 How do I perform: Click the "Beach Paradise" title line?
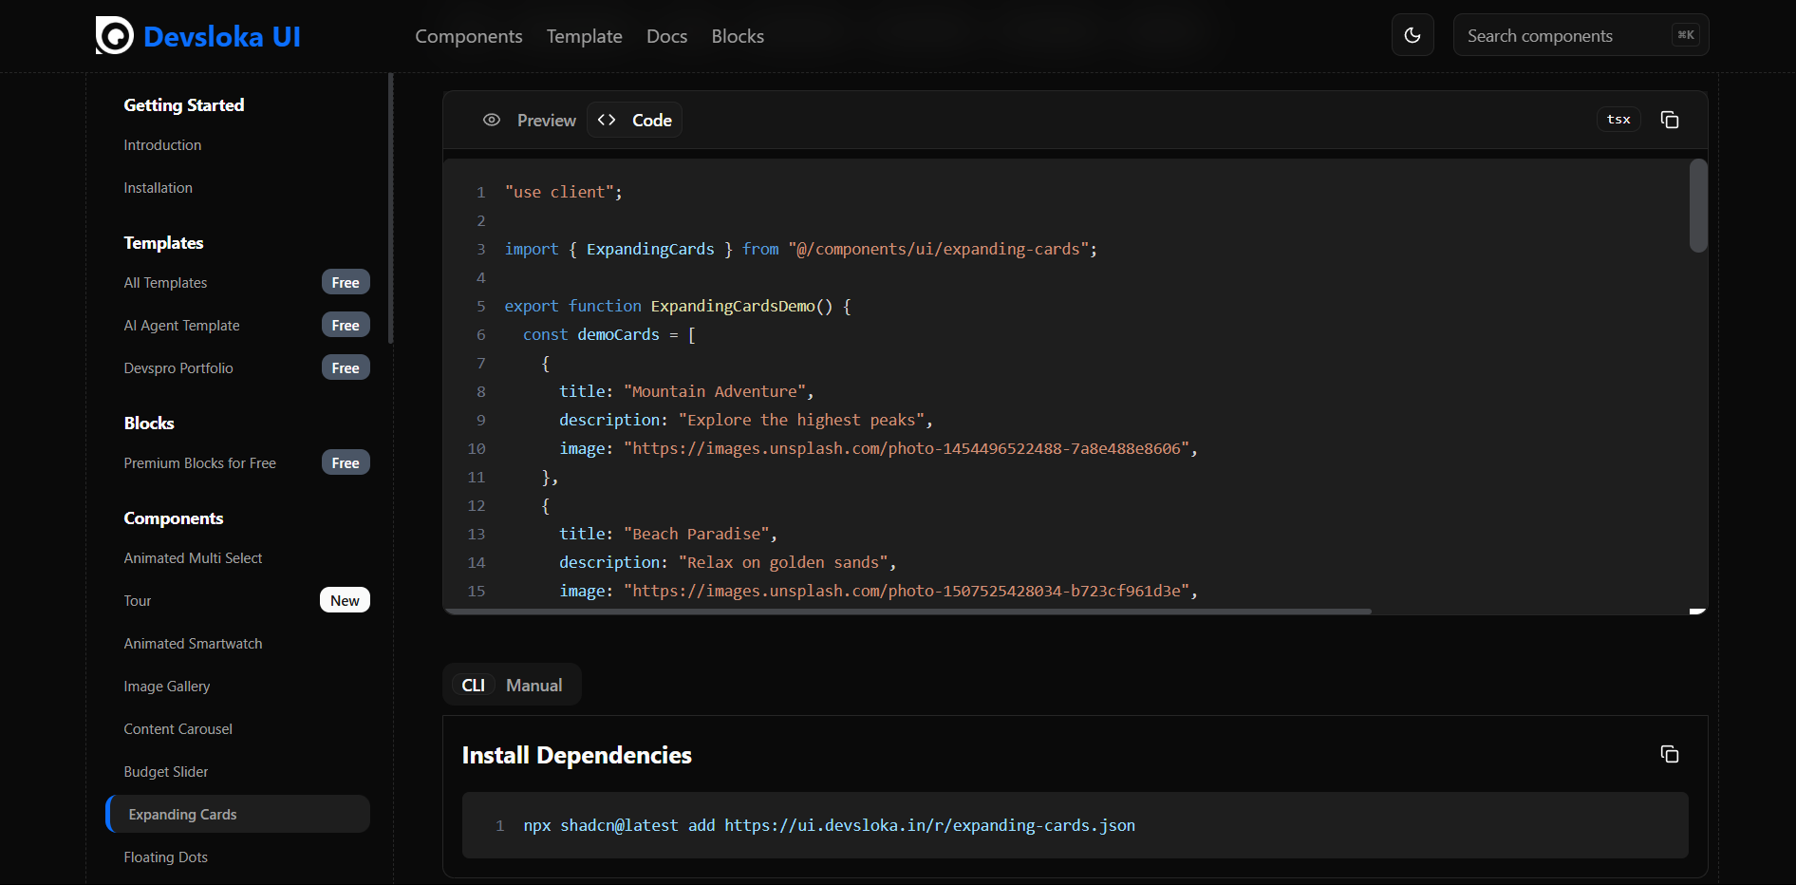click(x=668, y=534)
